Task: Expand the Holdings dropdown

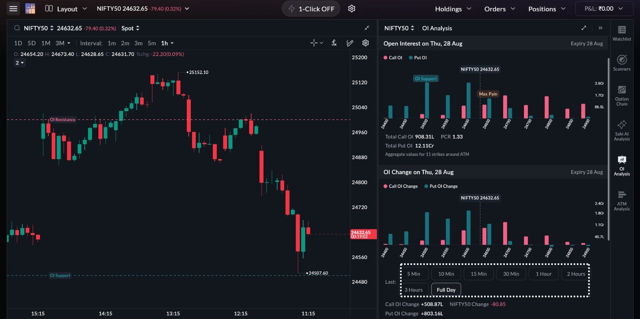Action: point(453,9)
